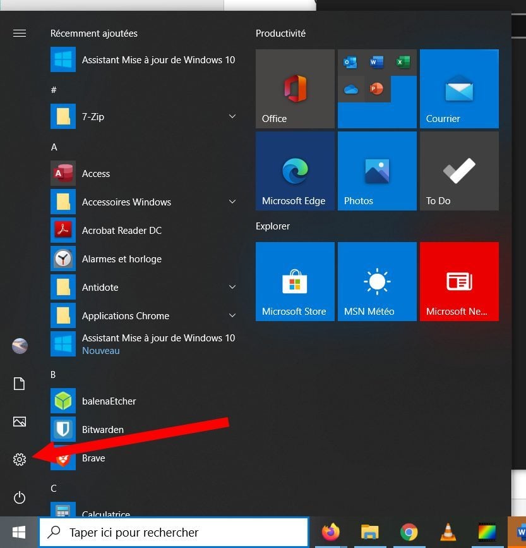Screen dimensions: 526x548
Task: Open the Photos tile
Action: (x=377, y=171)
